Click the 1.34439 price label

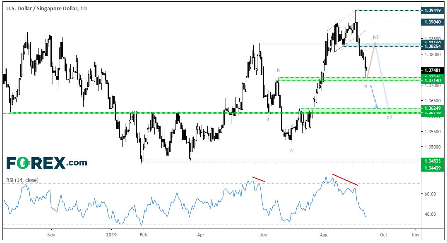point(433,168)
